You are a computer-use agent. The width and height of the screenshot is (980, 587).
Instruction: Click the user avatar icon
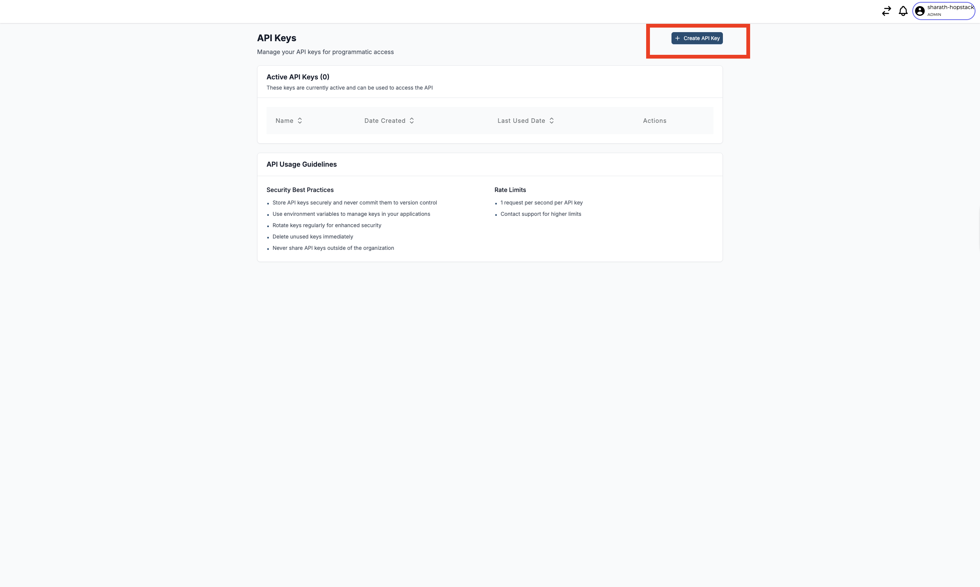click(920, 11)
